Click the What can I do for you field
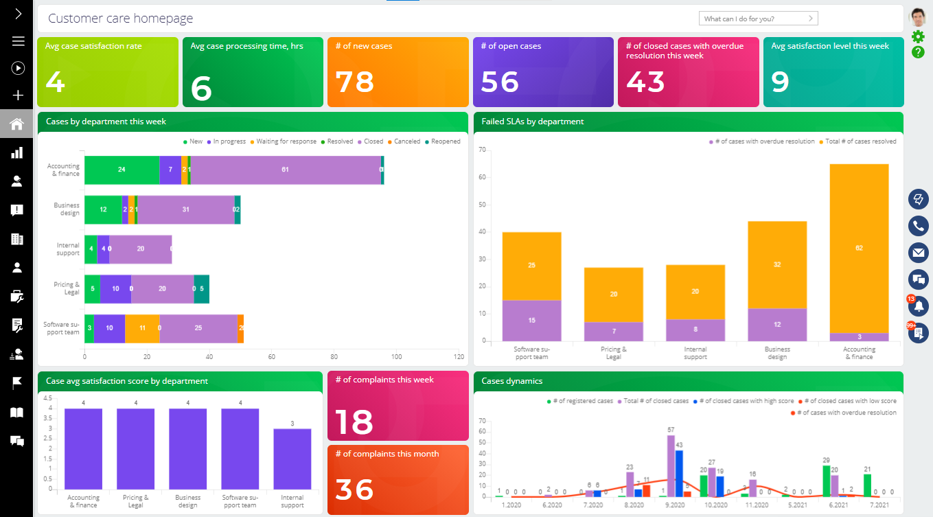Screen dimensions: 933x517 pyautogui.click(x=748, y=18)
